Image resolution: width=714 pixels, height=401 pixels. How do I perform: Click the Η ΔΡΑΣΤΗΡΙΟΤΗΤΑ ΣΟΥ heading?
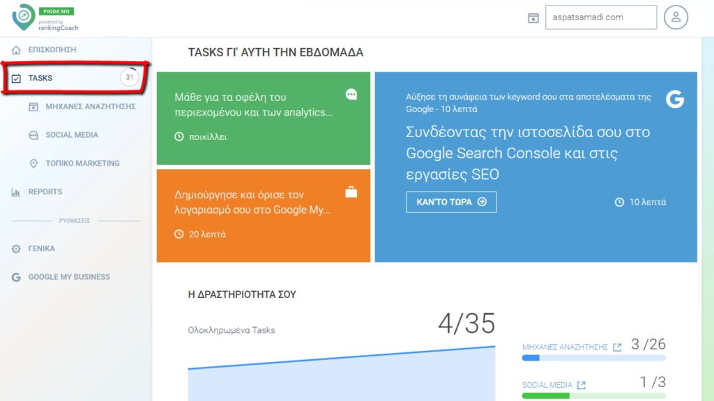pos(242,294)
